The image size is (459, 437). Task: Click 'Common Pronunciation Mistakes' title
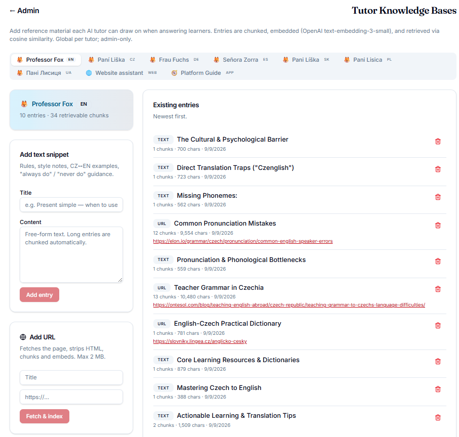coord(225,224)
